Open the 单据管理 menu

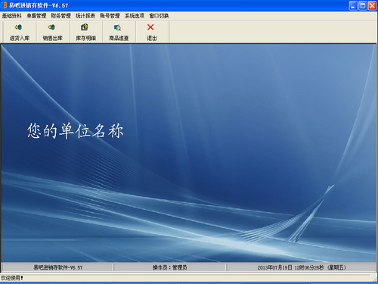(x=36, y=16)
